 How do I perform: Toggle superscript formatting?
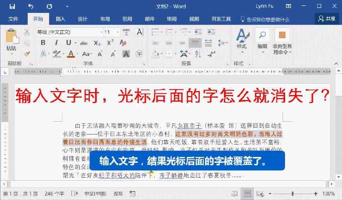click(x=110, y=42)
